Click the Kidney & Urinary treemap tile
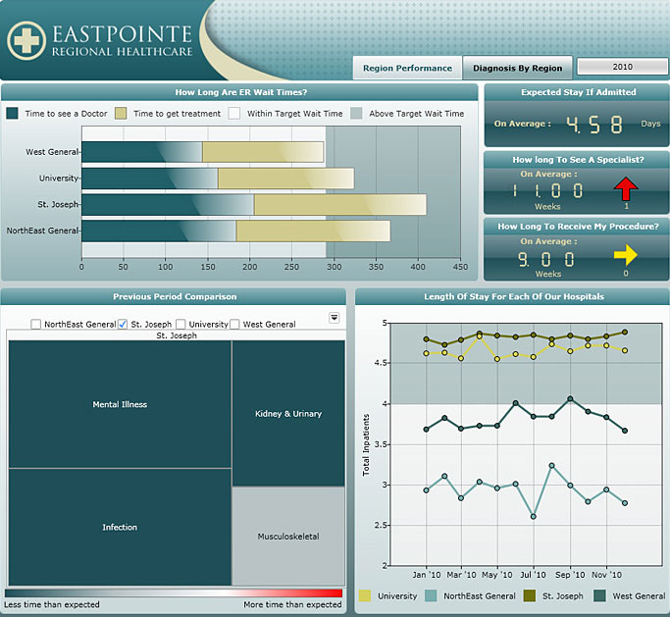This screenshot has width=670, height=617. pyautogui.click(x=288, y=413)
